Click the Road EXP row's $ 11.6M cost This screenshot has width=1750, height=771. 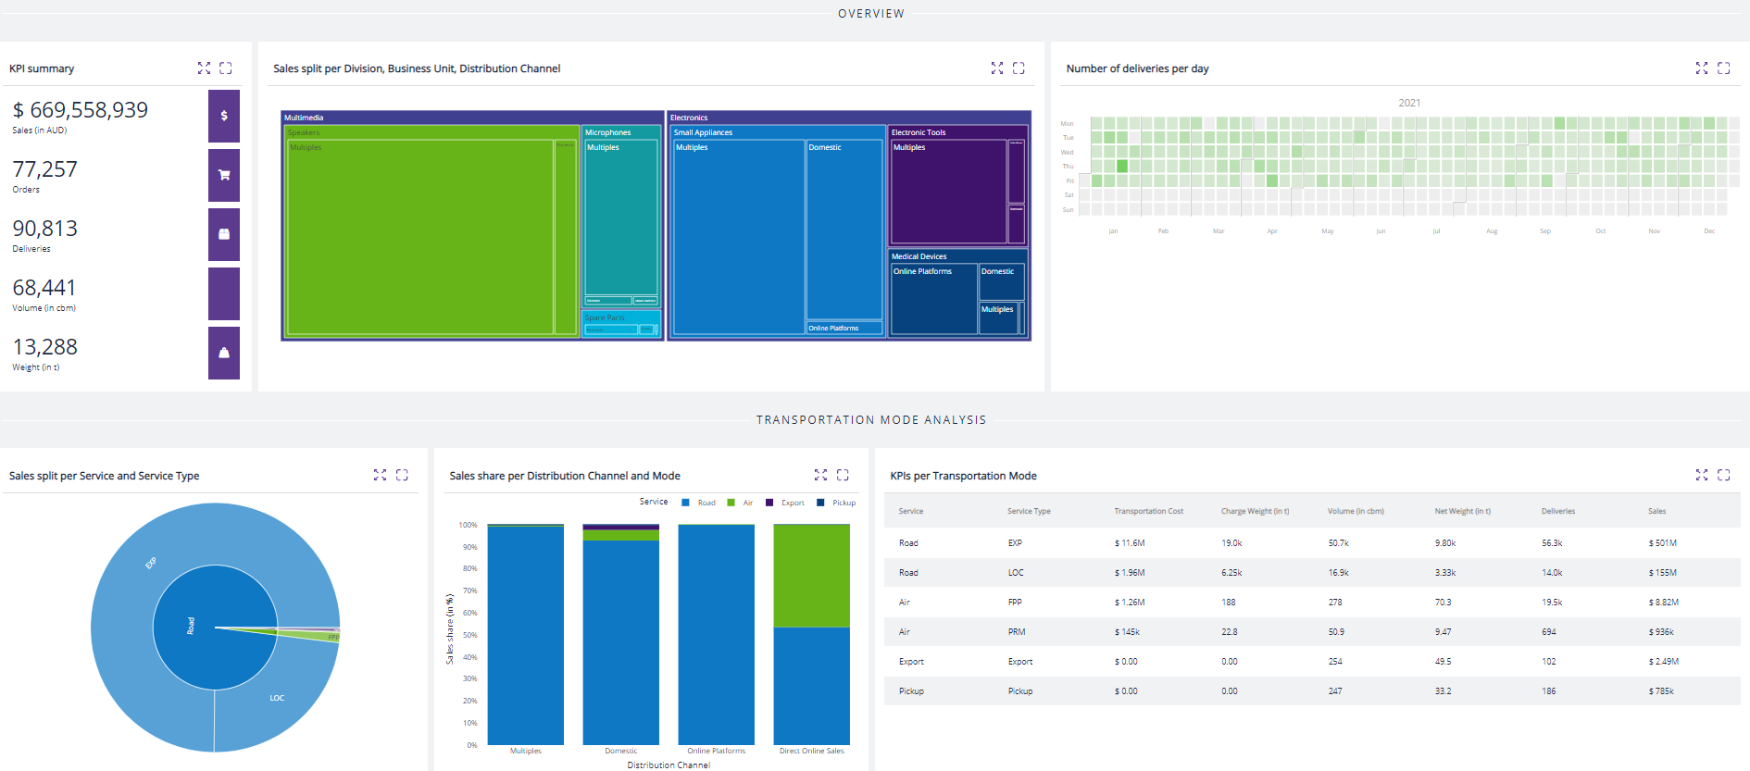(x=1129, y=543)
